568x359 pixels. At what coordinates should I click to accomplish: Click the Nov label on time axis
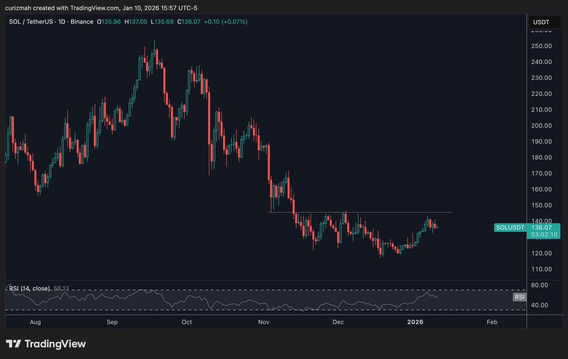(x=264, y=322)
